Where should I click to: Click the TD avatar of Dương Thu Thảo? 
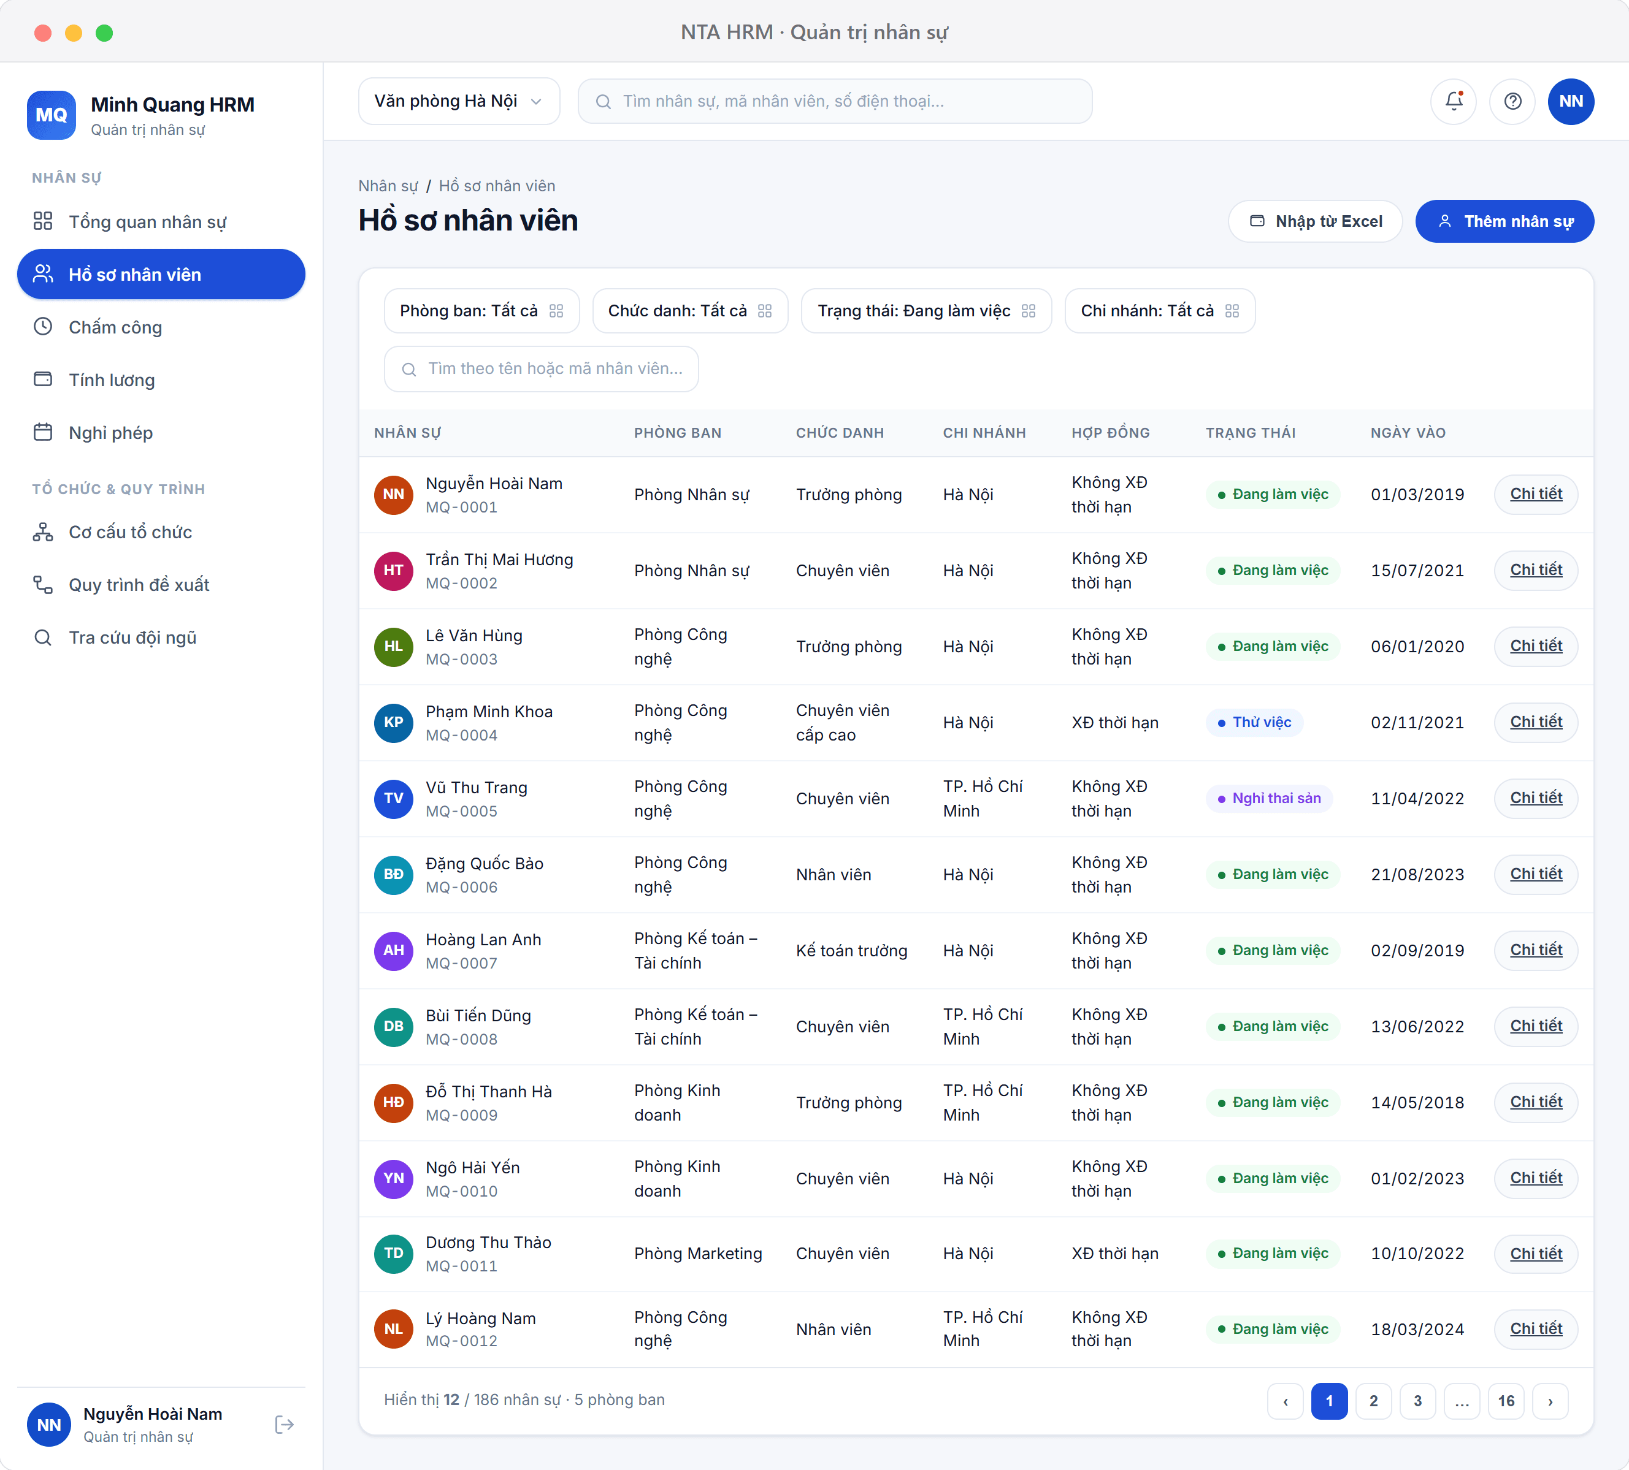pyautogui.click(x=394, y=1254)
